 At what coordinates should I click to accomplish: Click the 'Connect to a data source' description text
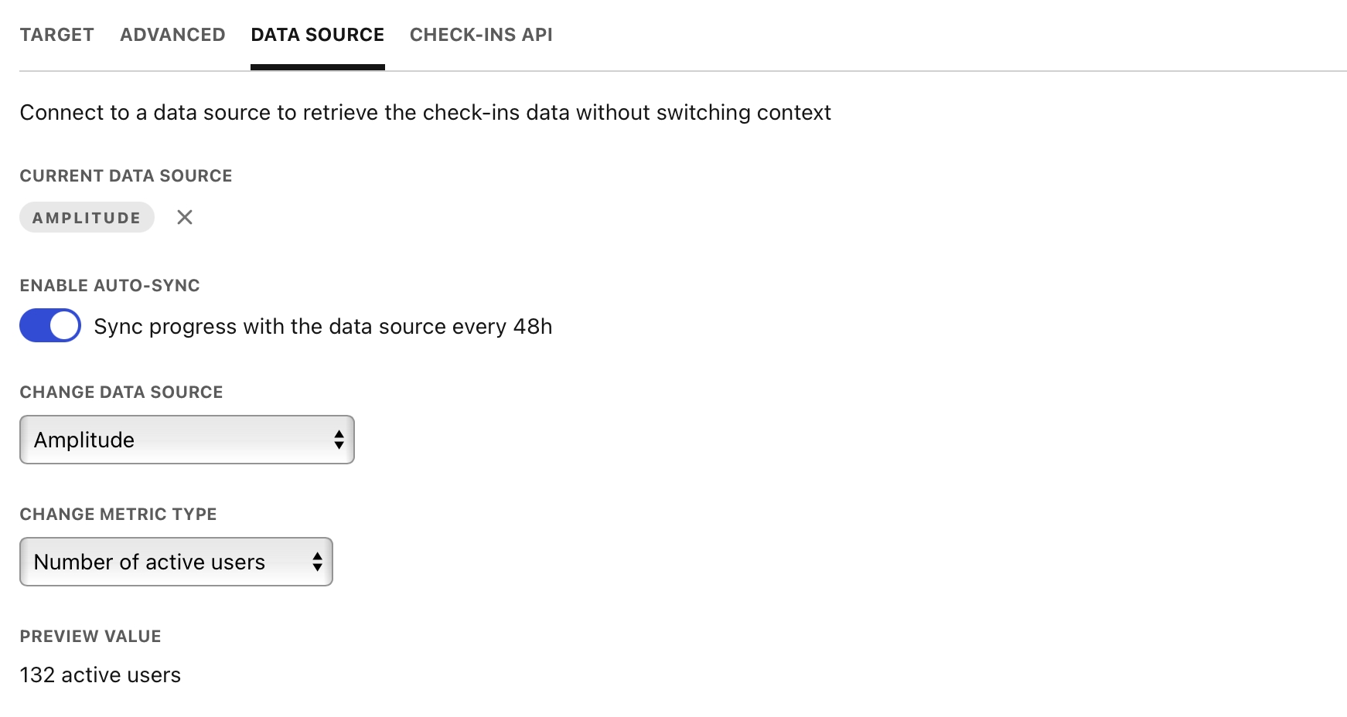(425, 113)
